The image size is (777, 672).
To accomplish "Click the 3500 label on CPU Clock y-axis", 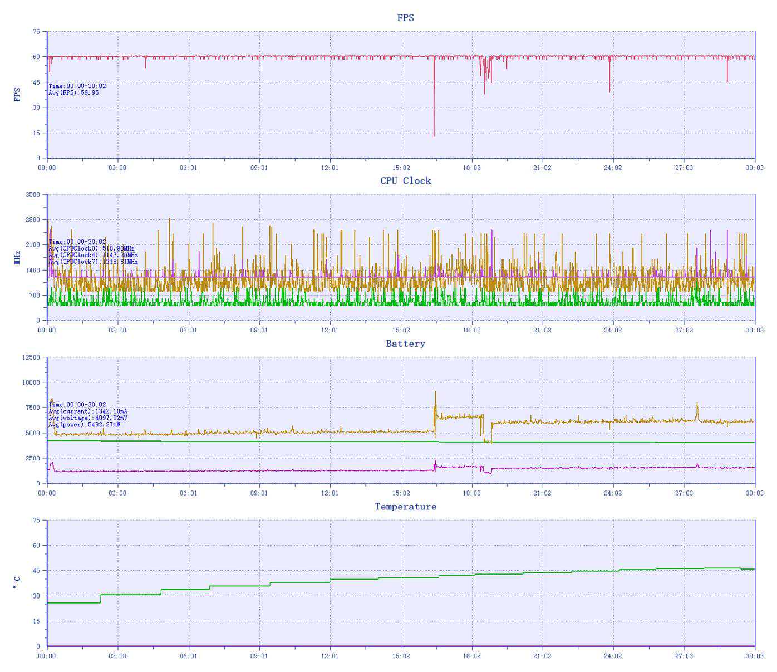I will 33,194.
